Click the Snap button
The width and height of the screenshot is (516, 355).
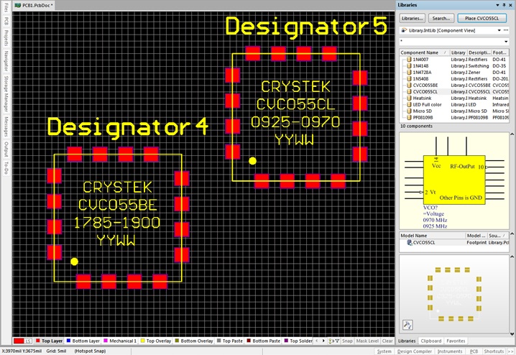(347, 341)
